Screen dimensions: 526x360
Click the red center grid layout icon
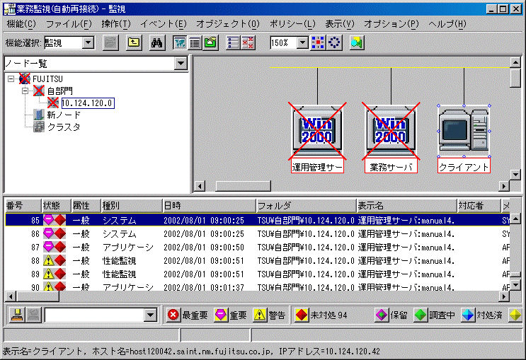318,43
